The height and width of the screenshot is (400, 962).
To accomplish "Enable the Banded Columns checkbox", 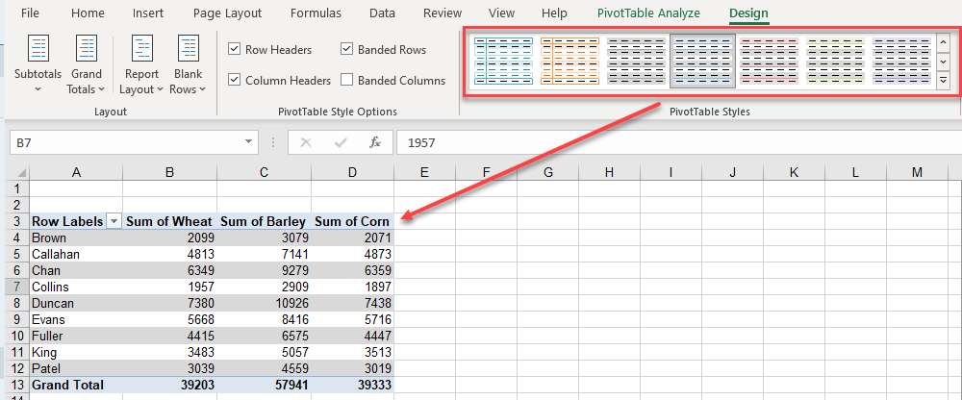I will coord(347,81).
